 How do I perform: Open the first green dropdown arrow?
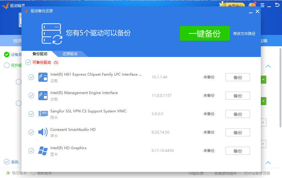pyautogui.click(x=264, y=80)
